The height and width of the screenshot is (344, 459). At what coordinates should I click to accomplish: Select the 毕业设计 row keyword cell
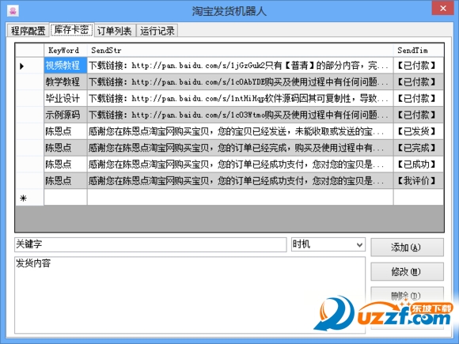click(66, 98)
